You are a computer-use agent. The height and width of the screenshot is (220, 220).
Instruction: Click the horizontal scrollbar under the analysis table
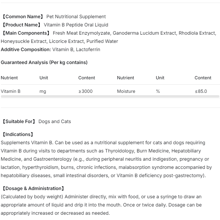click(x=110, y=96)
